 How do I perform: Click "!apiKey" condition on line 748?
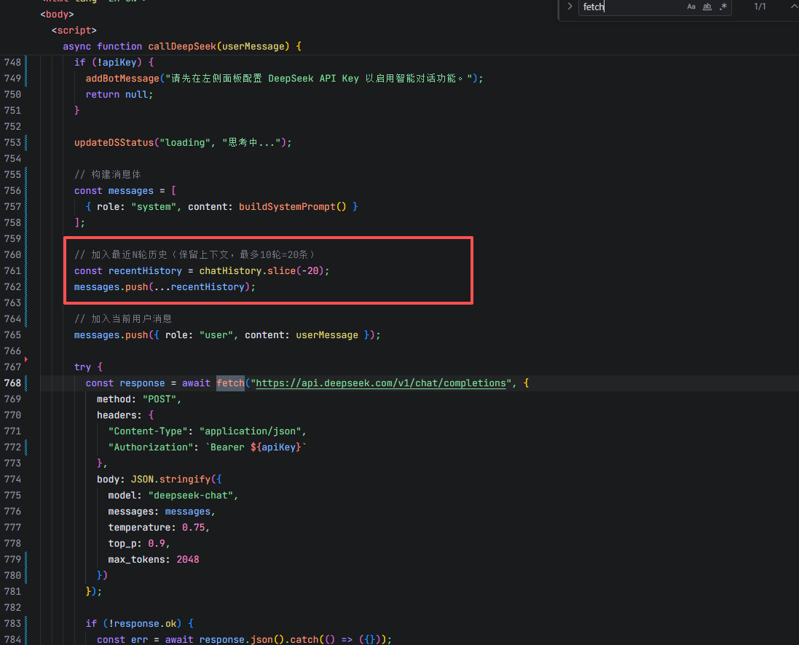[x=117, y=62]
